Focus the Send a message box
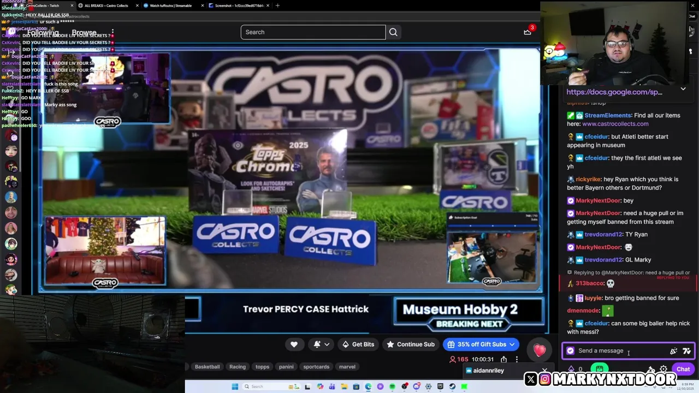Screen dimensions: 699x393 [x=628, y=351]
